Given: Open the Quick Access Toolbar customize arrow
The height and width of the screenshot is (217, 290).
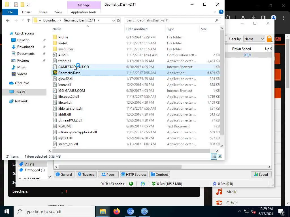Looking at the screenshot, I should tap(27, 5).
